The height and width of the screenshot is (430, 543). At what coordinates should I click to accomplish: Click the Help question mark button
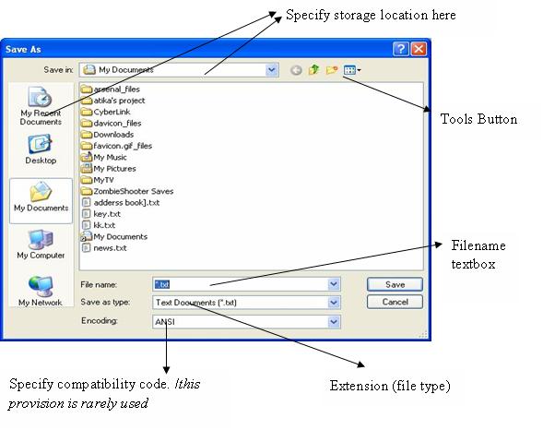401,49
